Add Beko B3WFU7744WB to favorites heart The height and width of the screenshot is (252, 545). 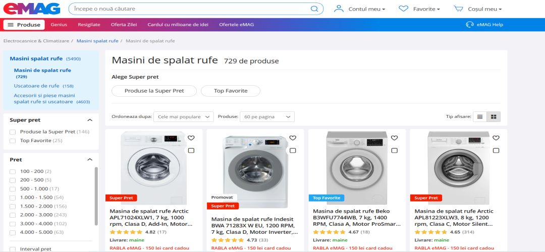coord(394,138)
